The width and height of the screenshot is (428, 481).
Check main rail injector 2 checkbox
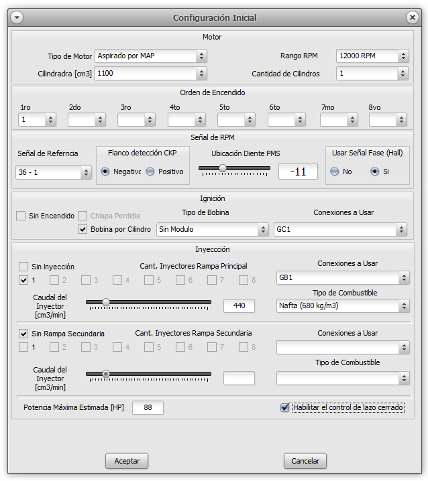(x=54, y=280)
